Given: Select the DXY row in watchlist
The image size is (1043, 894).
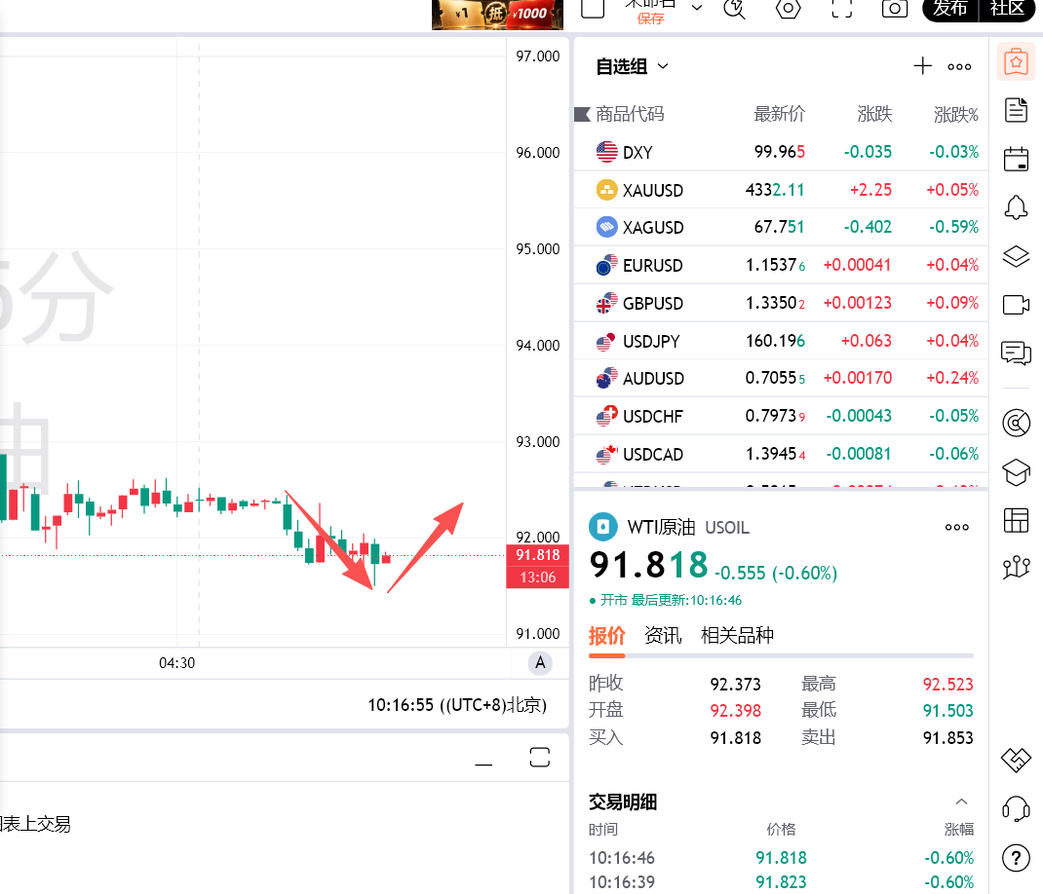Looking at the screenshot, I should 781,152.
